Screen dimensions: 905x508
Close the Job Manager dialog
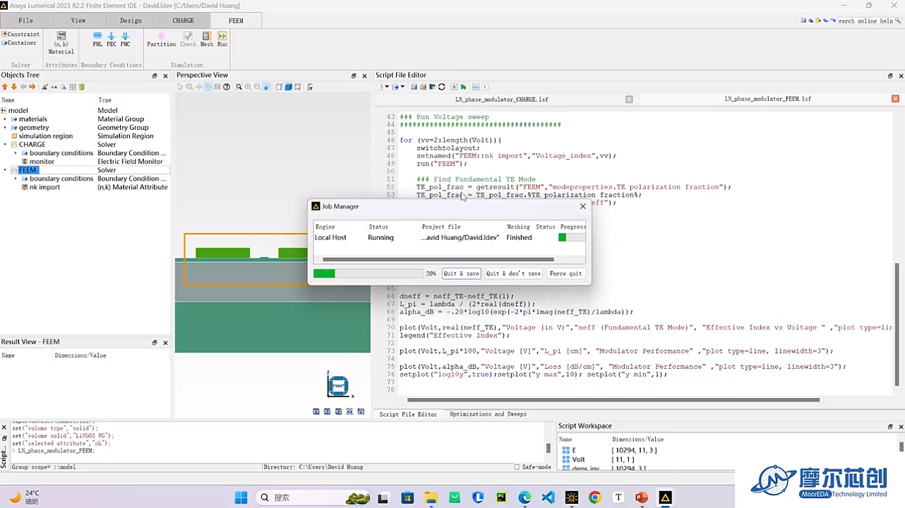tap(582, 207)
